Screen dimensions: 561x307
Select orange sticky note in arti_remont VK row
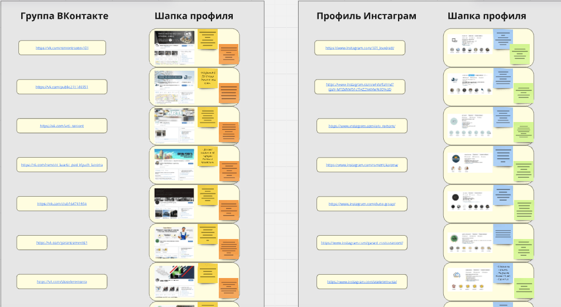(x=229, y=131)
